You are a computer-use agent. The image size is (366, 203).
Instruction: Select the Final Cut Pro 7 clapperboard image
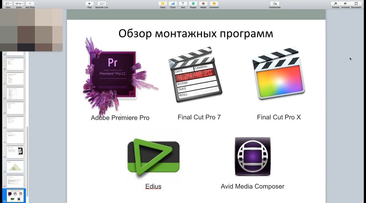click(195, 75)
